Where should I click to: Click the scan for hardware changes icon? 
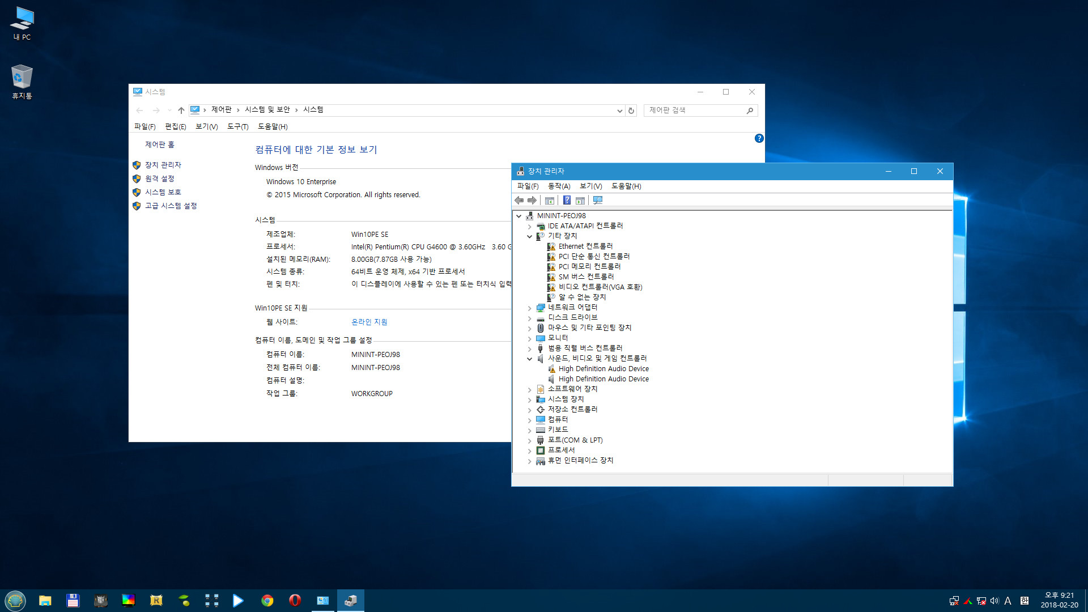pos(597,201)
